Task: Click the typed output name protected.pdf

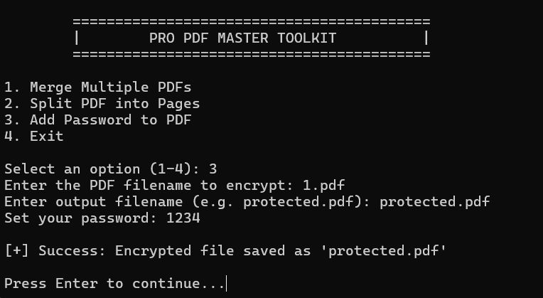Action: click(435, 202)
